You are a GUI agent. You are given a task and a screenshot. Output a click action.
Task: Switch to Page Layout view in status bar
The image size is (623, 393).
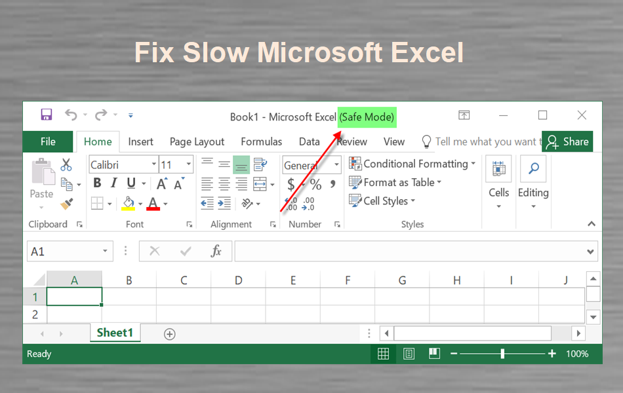pos(409,354)
